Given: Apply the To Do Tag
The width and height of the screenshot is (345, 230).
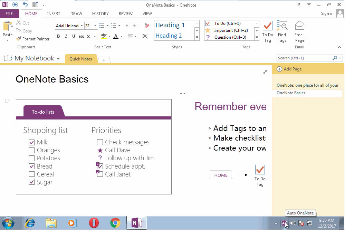Looking at the screenshot, I should tap(267, 30).
